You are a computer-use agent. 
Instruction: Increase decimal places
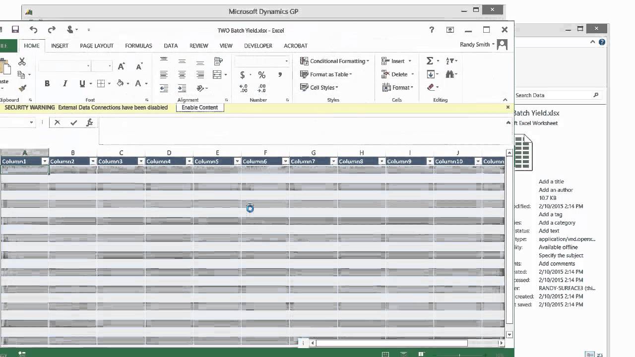[243, 88]
